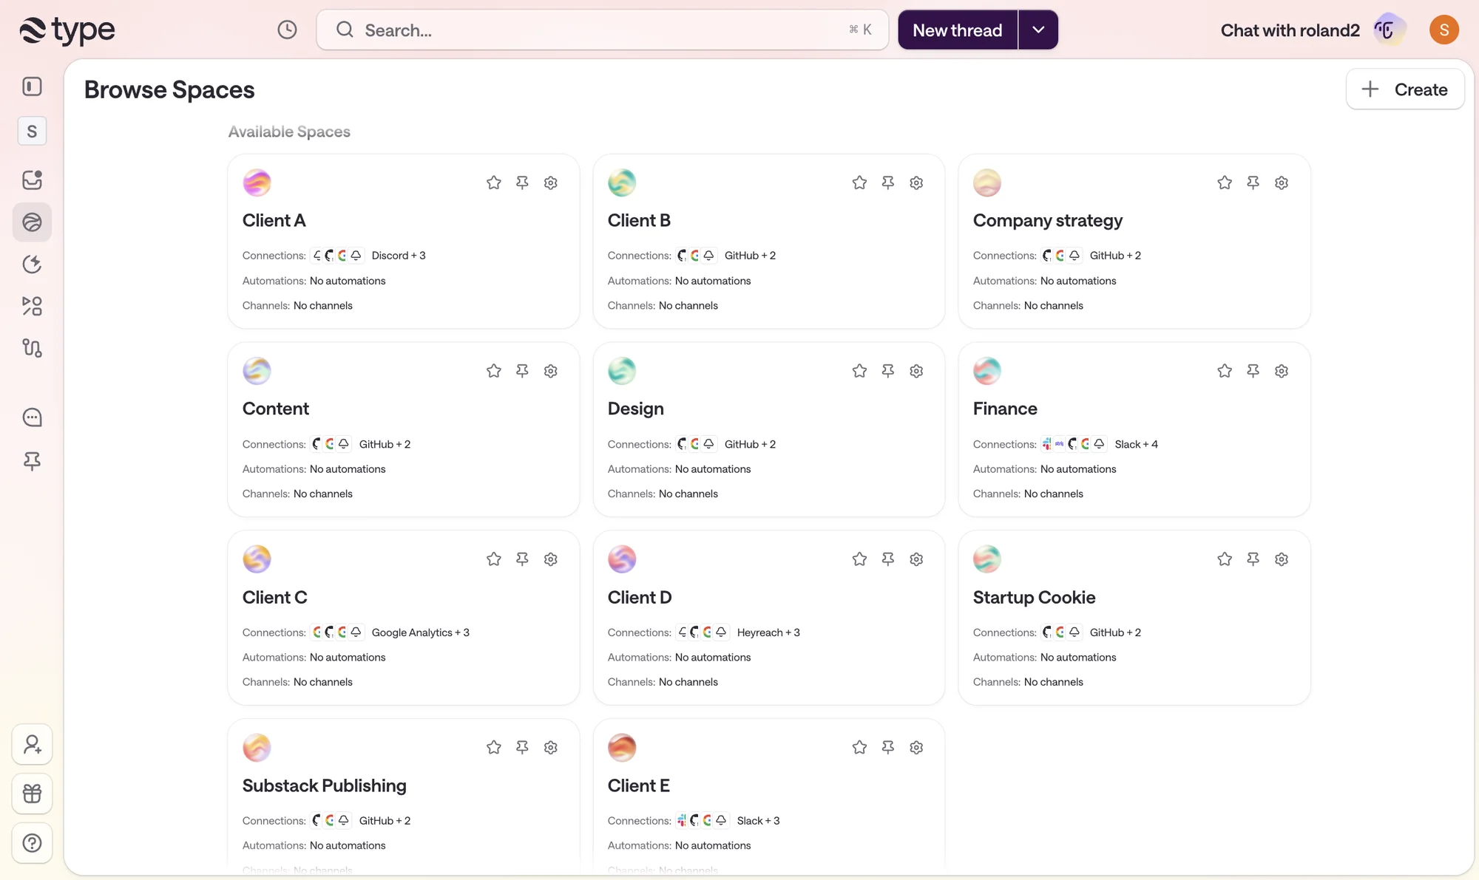The height and width of the screenshot is (880, 1479).
Task: Open settings gear for Finance space
Action: (1282, 371)
